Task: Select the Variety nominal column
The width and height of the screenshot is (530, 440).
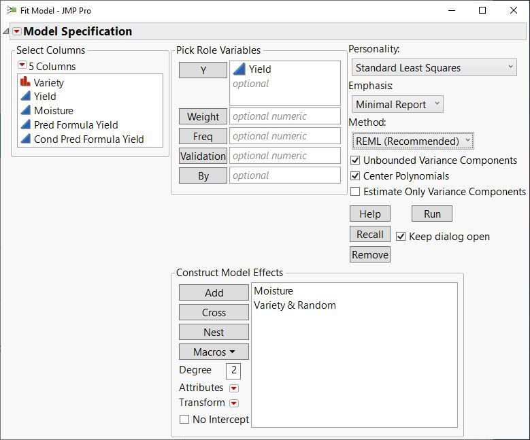Action: click(48, 82)
